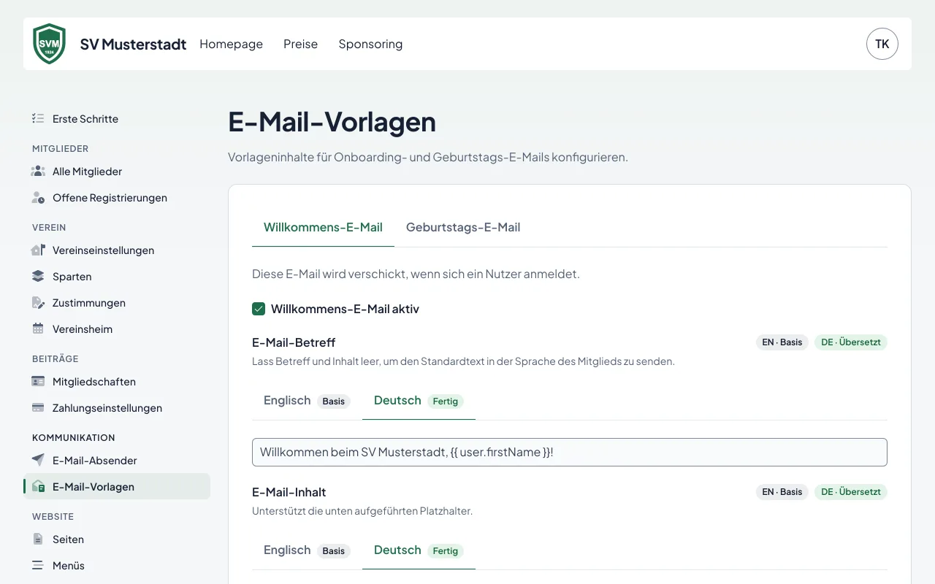Click the Zustimmungen document-pen icon

[38, 302]
